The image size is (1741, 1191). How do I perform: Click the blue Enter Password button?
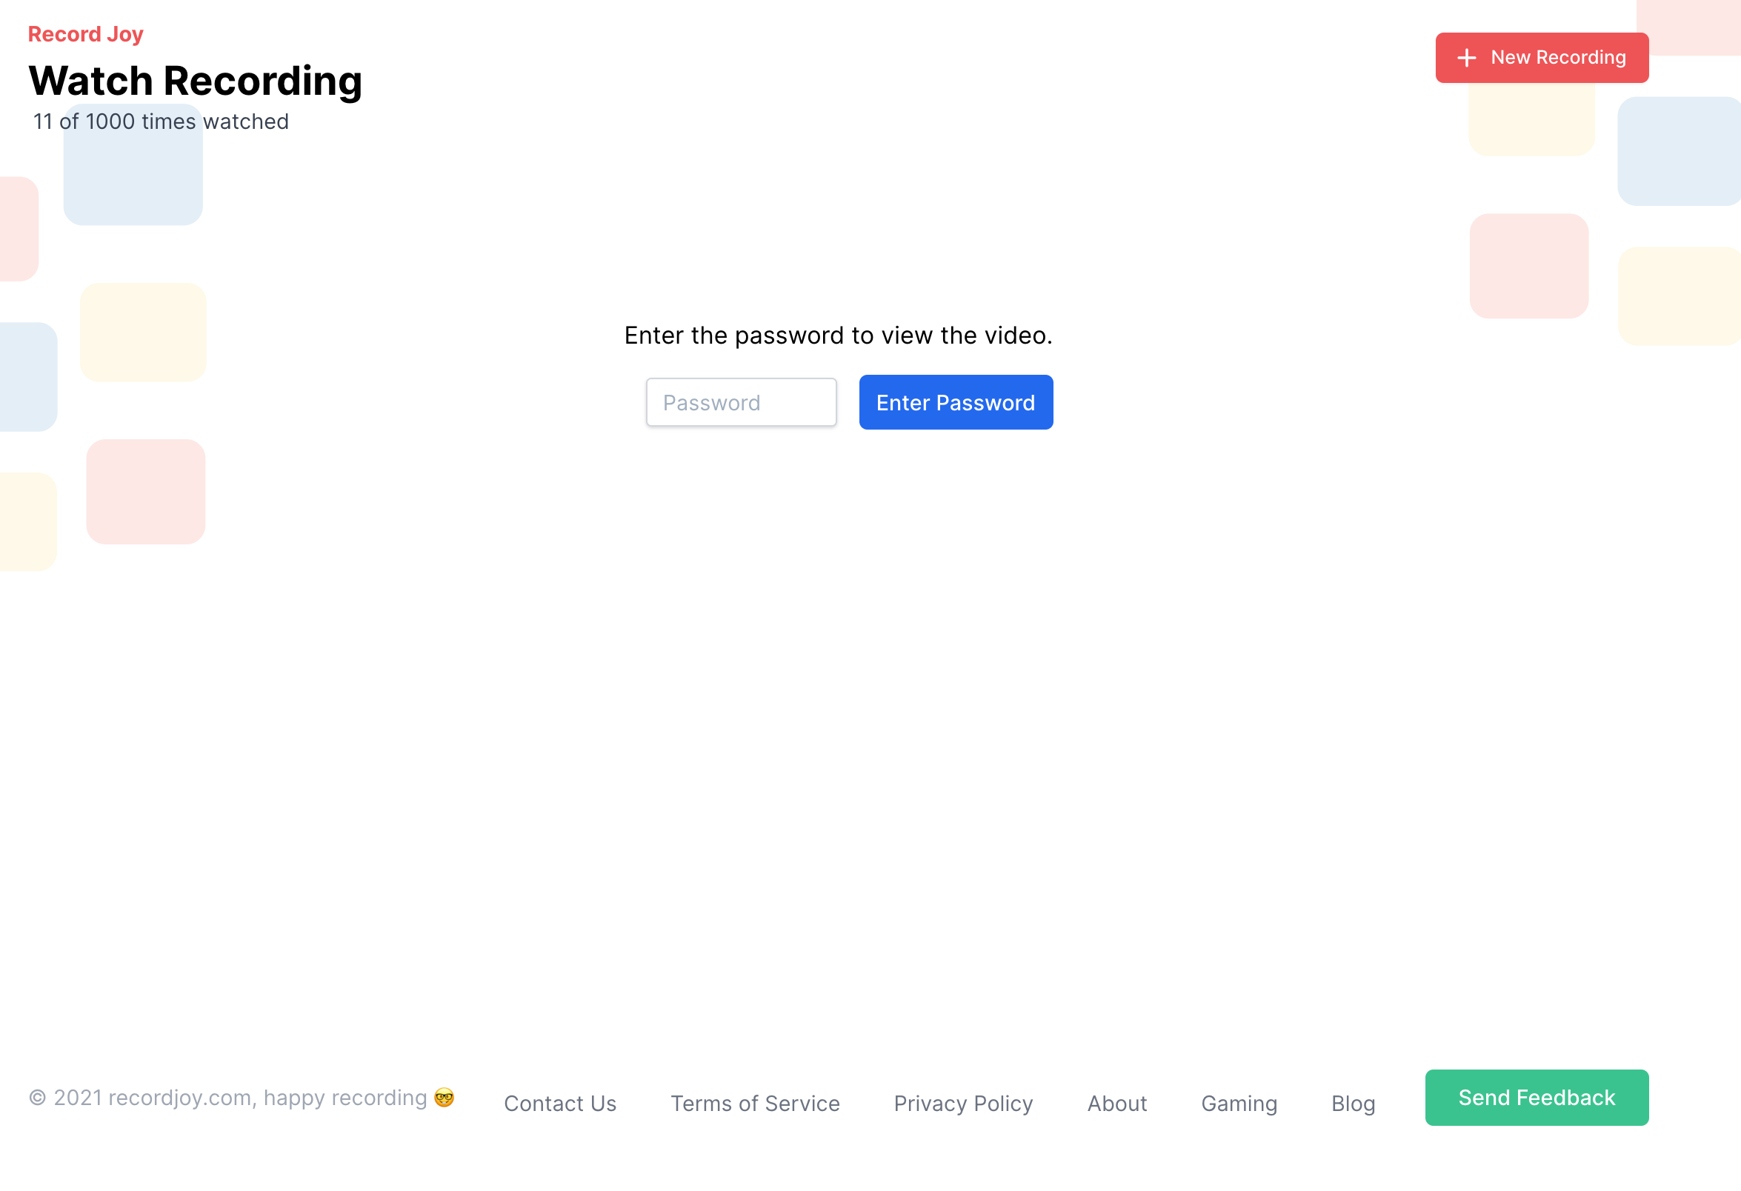[956, 402]
